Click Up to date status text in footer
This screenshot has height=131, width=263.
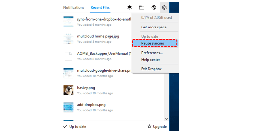78,127
